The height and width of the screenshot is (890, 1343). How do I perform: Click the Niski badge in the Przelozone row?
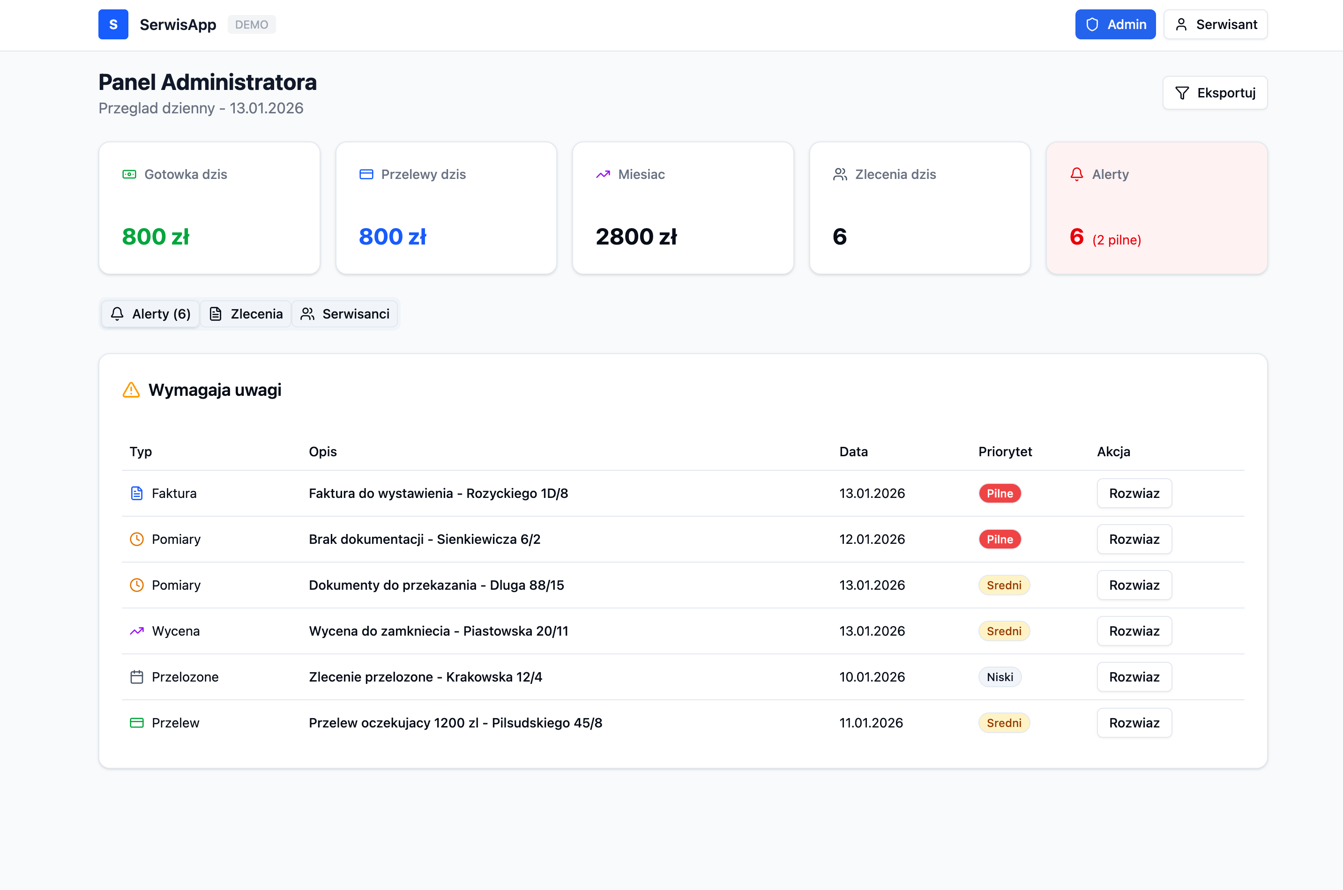1000,677
